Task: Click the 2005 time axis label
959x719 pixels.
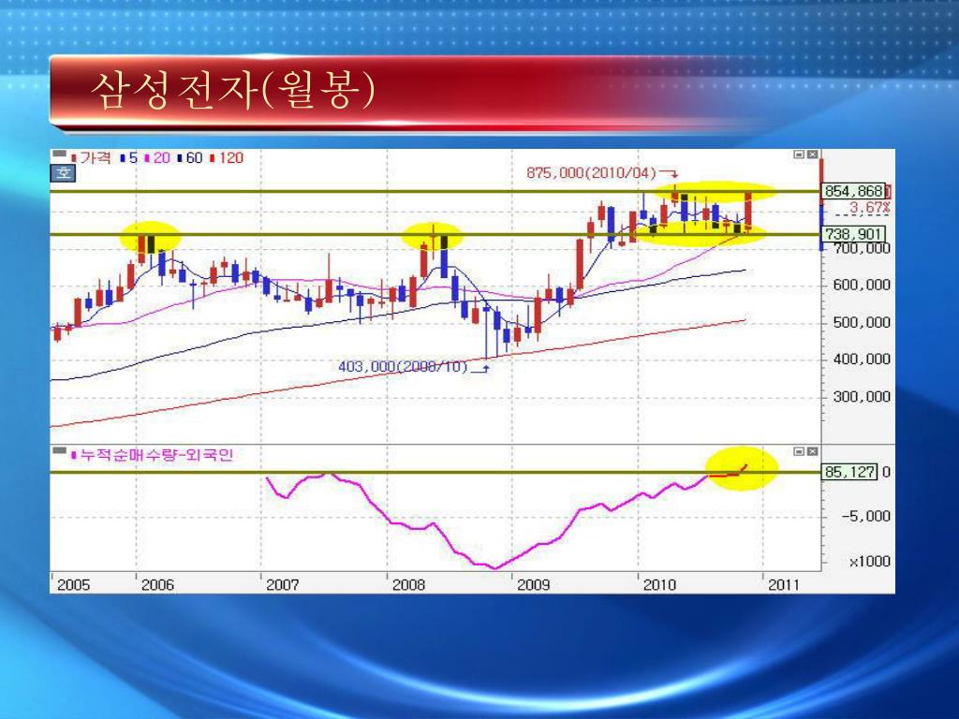Action: coord(73,585)
